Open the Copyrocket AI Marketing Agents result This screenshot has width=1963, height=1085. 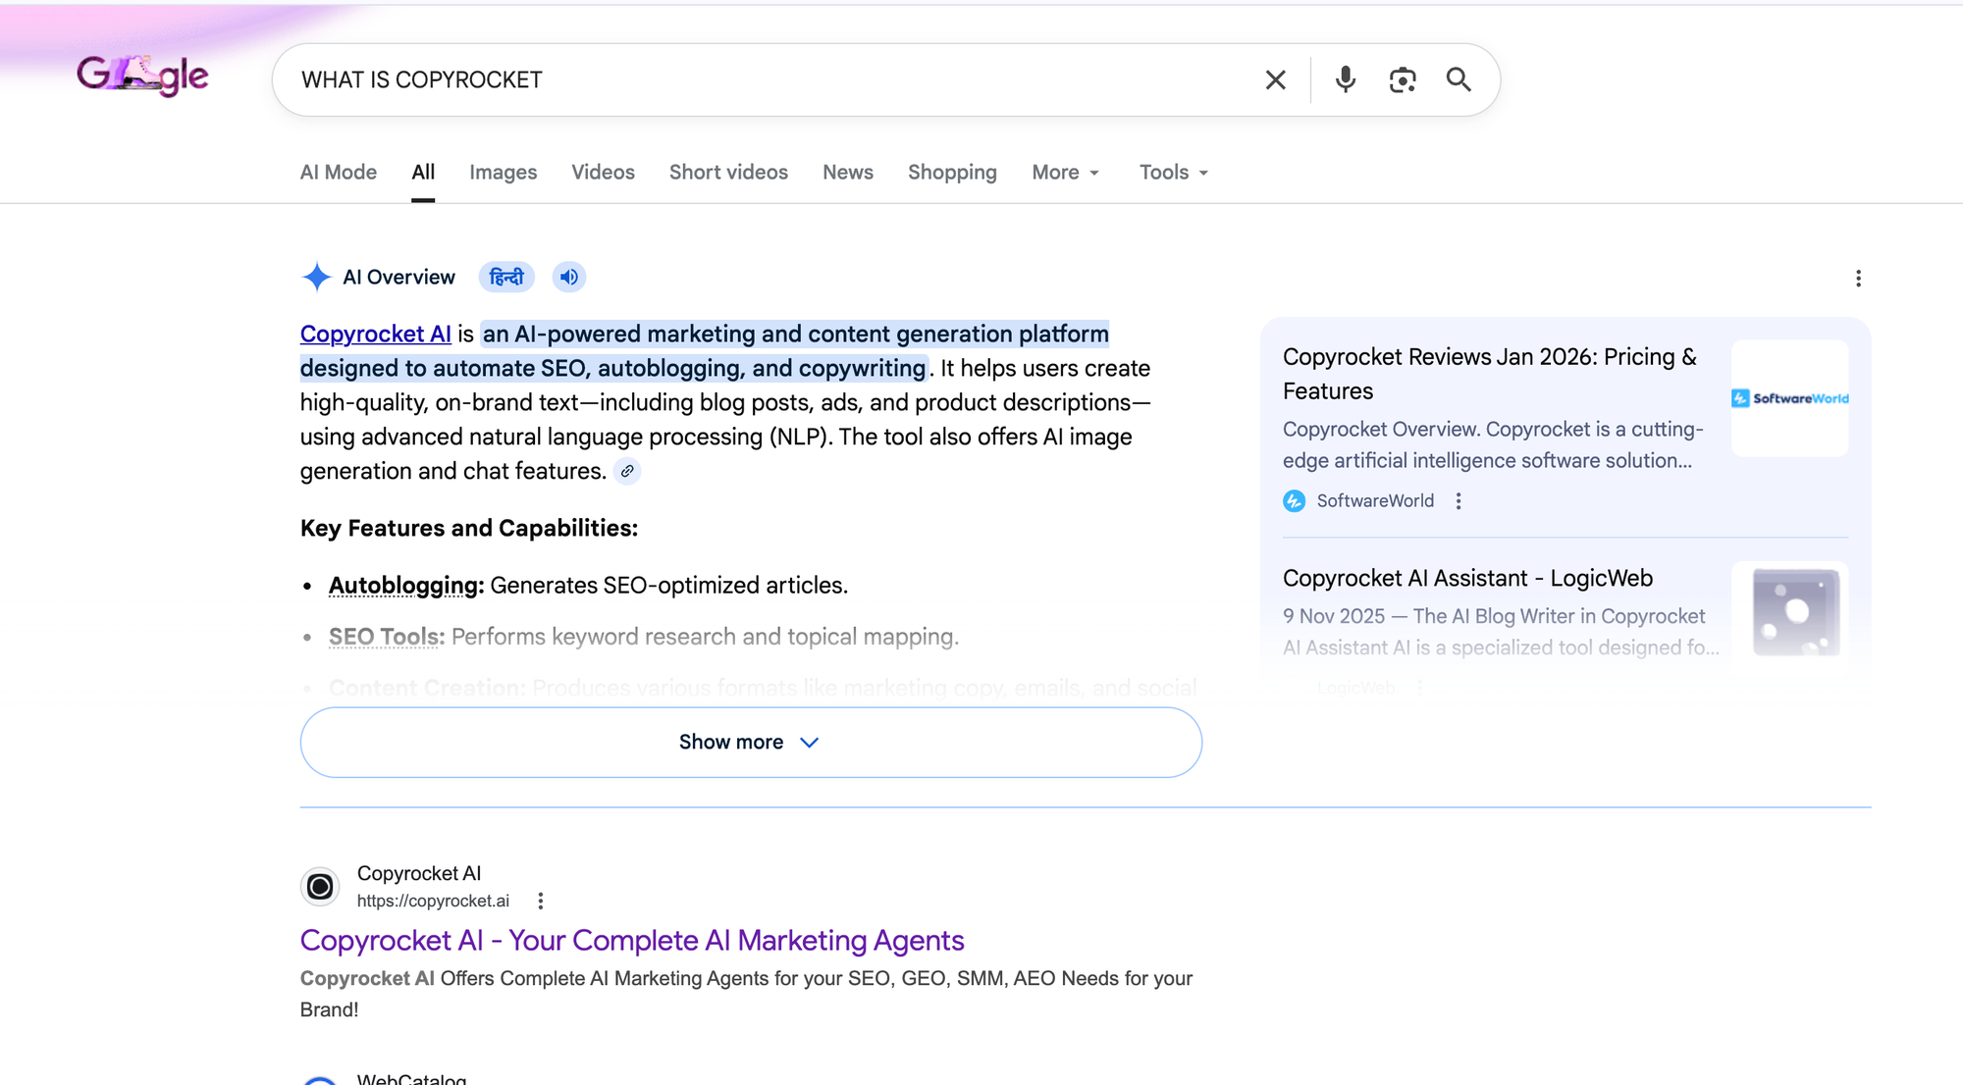tap(631, 940)
